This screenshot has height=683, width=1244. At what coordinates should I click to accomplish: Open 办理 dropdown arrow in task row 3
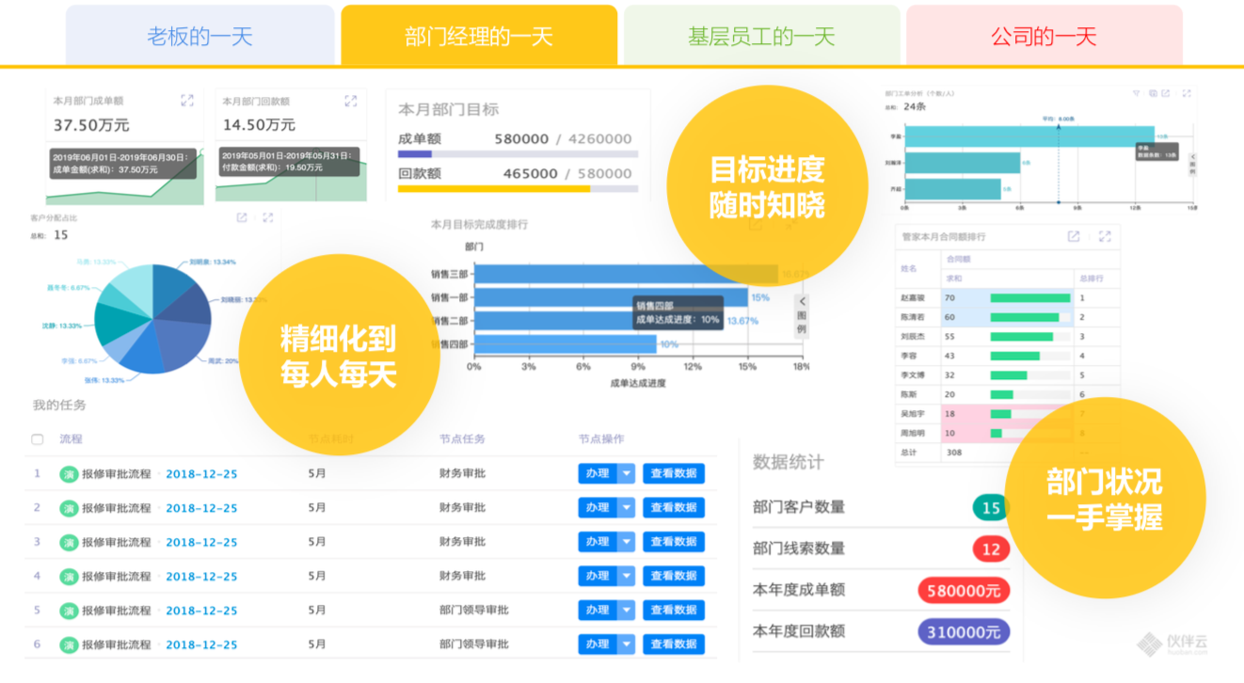click(628, 541)
